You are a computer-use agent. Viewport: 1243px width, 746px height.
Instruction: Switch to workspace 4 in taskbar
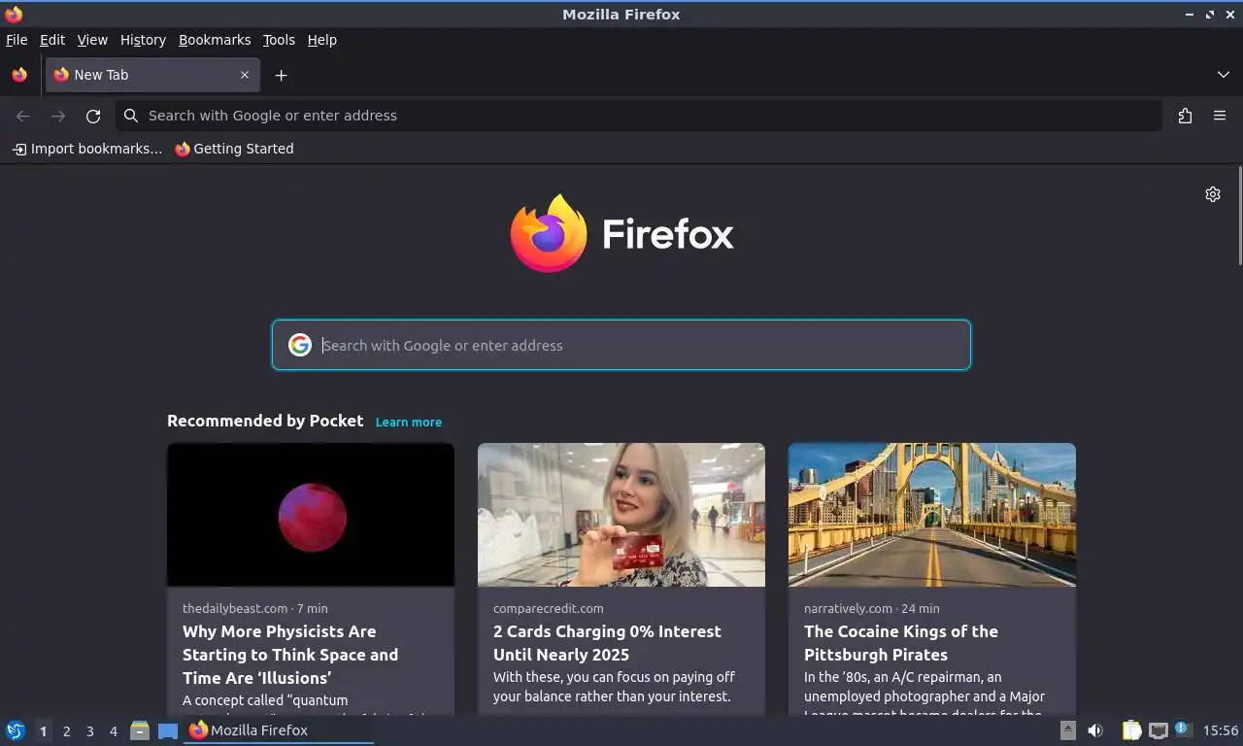[113, 731]
